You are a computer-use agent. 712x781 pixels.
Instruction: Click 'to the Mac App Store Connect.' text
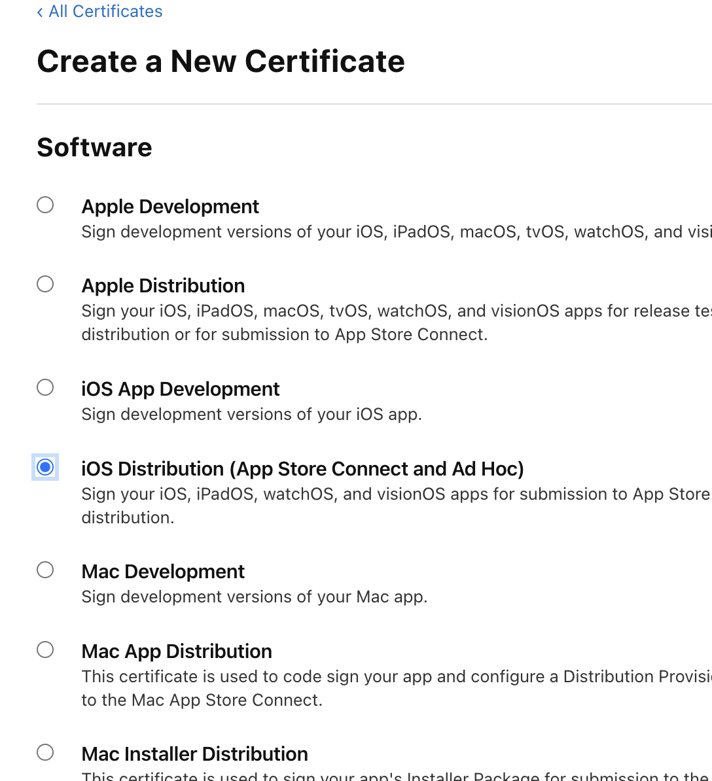pyautogui.click(x=202, y=701)
